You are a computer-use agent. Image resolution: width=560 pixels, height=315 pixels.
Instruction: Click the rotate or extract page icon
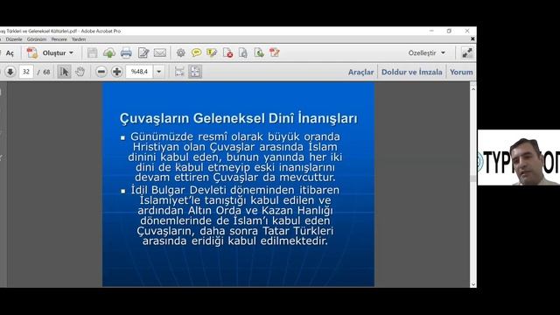(243, 52)
